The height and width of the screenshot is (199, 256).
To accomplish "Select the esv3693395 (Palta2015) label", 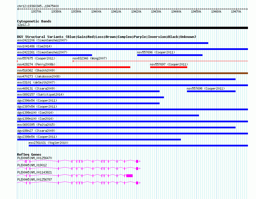I will [x=36, y=125].
